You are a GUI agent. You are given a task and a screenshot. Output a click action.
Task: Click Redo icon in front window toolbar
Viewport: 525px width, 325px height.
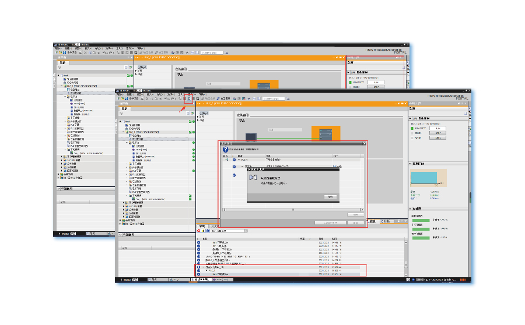pos(173,99)
